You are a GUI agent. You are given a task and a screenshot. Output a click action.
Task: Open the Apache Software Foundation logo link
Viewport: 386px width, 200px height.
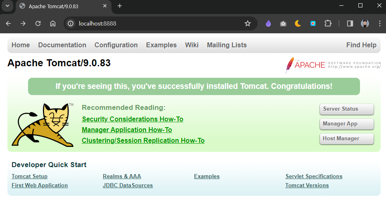[x=333, y=65]
